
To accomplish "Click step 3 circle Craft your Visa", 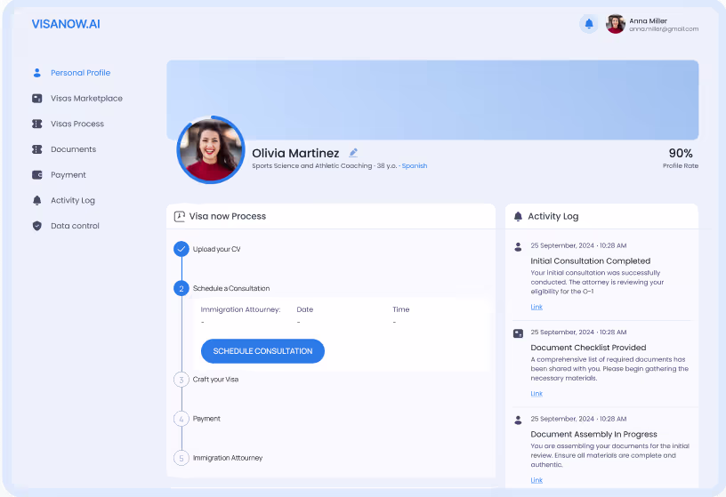I will [x=181, y=380].
